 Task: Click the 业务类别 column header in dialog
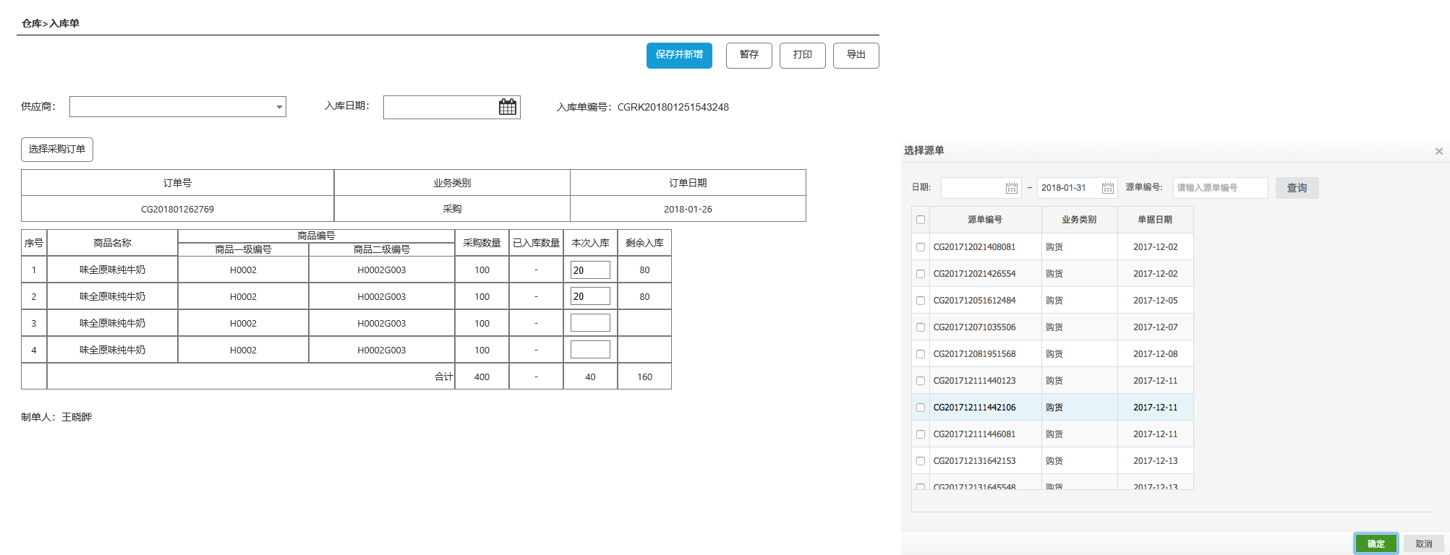coord(1079,220)
